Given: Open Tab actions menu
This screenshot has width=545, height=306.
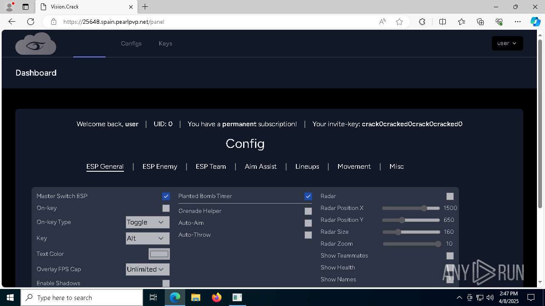Looking at the screenshot, I should coord(26,7).
